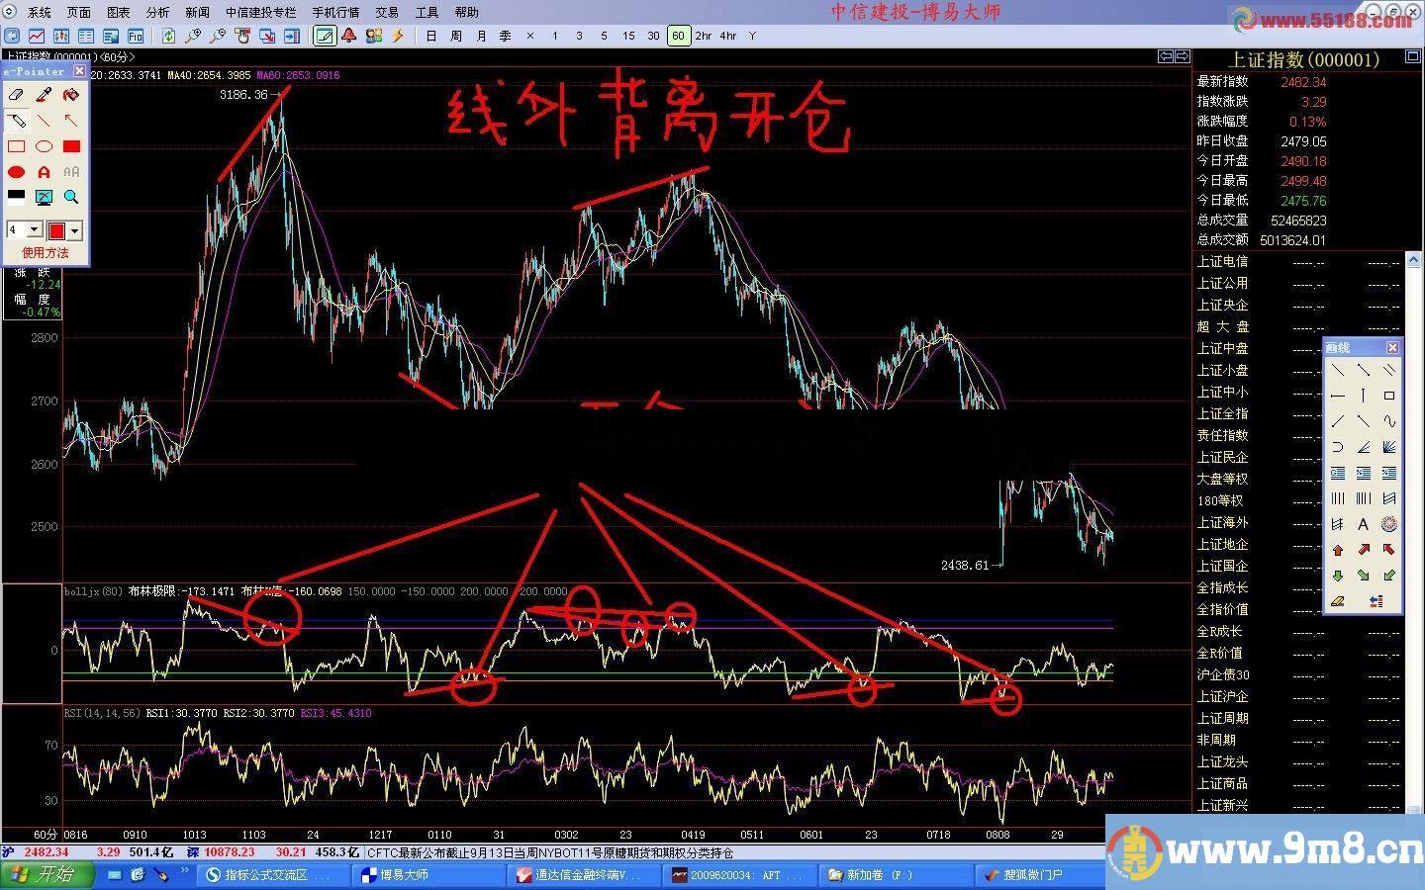This screenshot has width=1425, height=890.
Task: Select the Gann fan lines tool in 画线
Action: tap(1389, 447)
